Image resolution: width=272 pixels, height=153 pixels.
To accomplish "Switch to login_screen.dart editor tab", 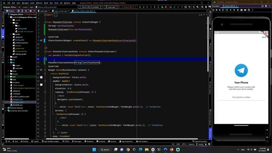I will (x=61, y=11).
